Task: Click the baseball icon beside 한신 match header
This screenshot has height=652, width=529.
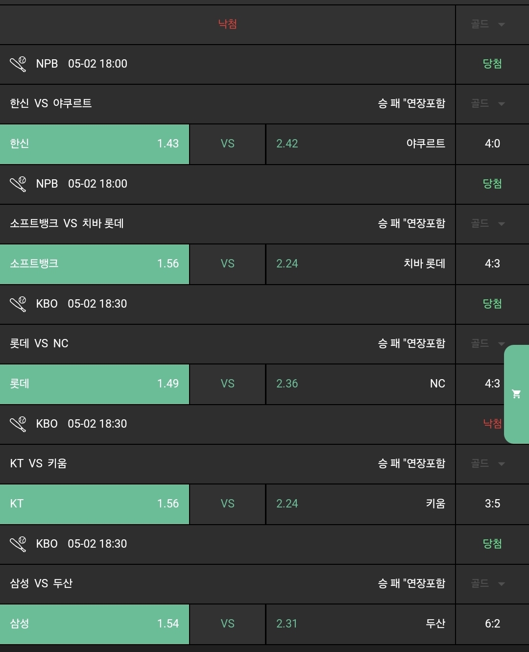Action: coord(18,64)
